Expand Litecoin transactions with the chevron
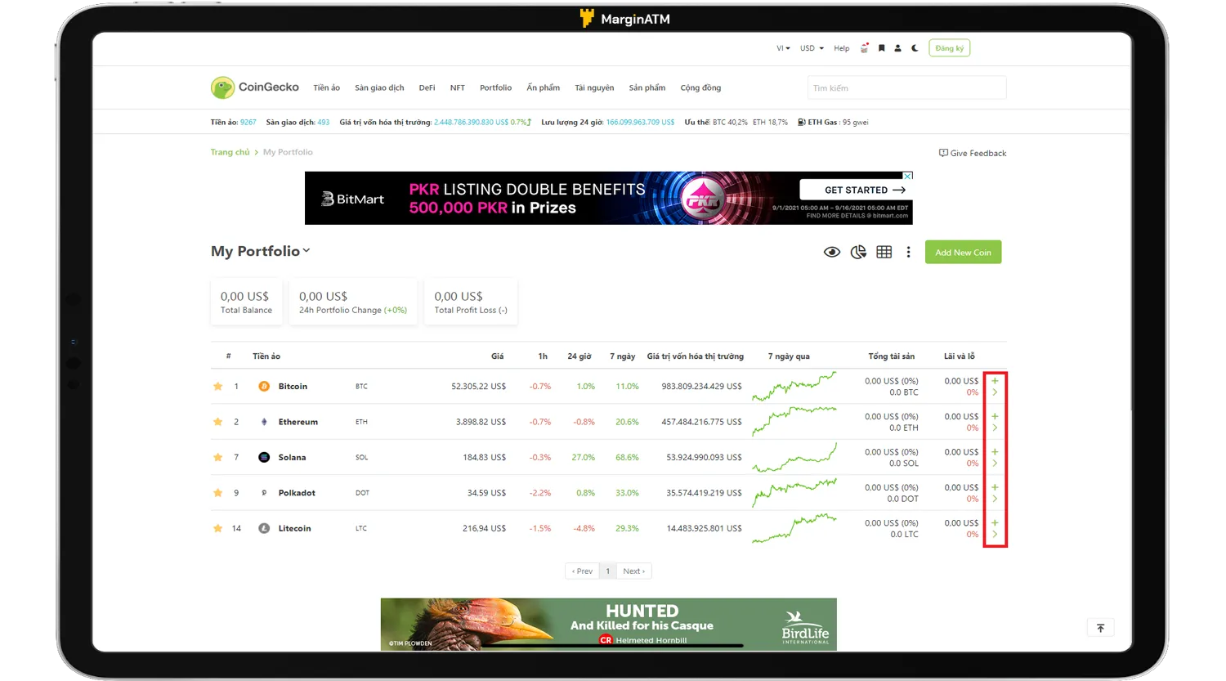 tap(995, 535)
